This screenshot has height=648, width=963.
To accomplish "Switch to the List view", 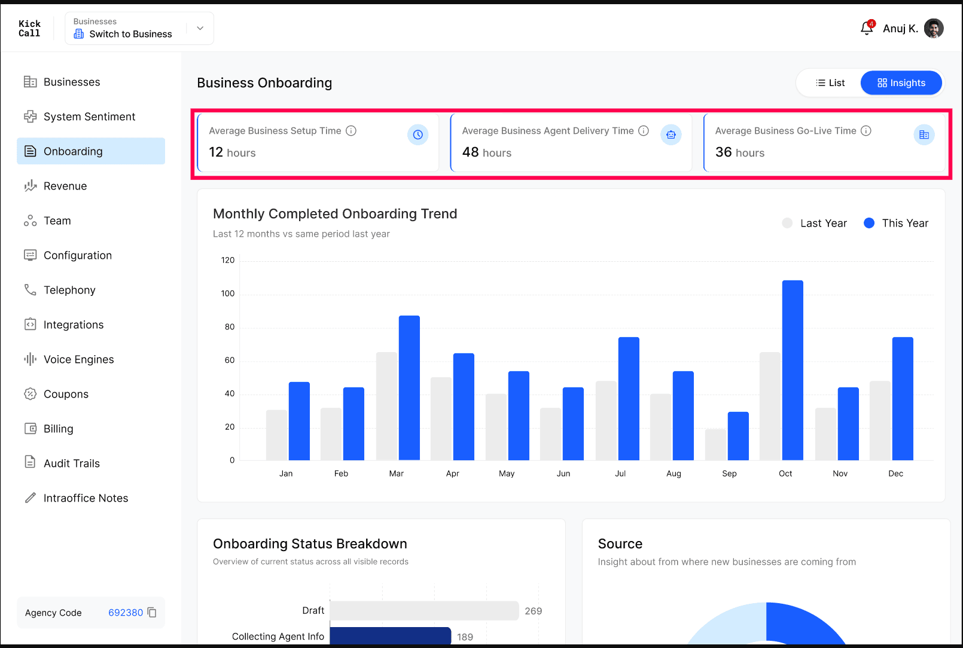I will click(x=830, y=83).
